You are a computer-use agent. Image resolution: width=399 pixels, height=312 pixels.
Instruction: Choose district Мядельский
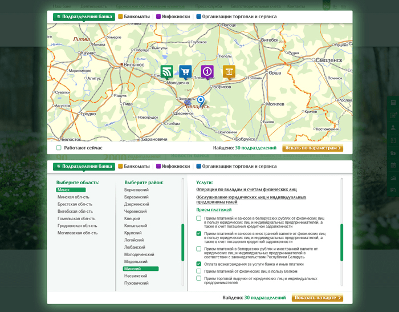(x=136, y=261)
